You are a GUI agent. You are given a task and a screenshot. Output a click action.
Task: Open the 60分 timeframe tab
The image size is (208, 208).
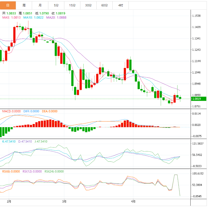tap(104, 5)
